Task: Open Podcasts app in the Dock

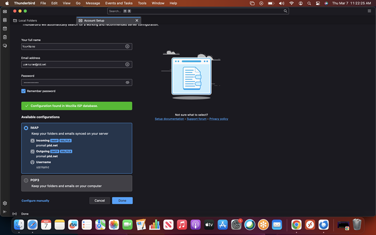Action: pos(196,225)
